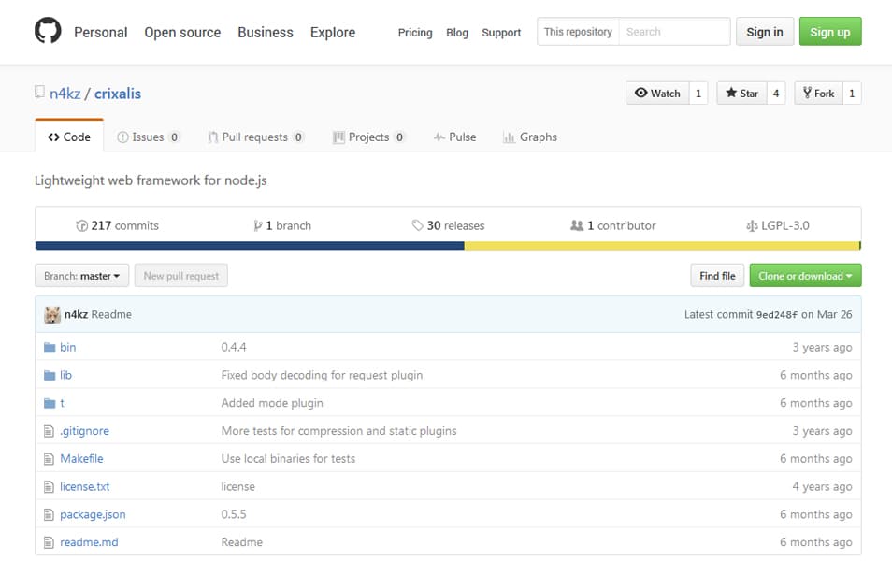Image resolution: width=892 pixels, height=561 pixels.
Task: Focus the repository Search input field
Action: (x=673, y=32)
